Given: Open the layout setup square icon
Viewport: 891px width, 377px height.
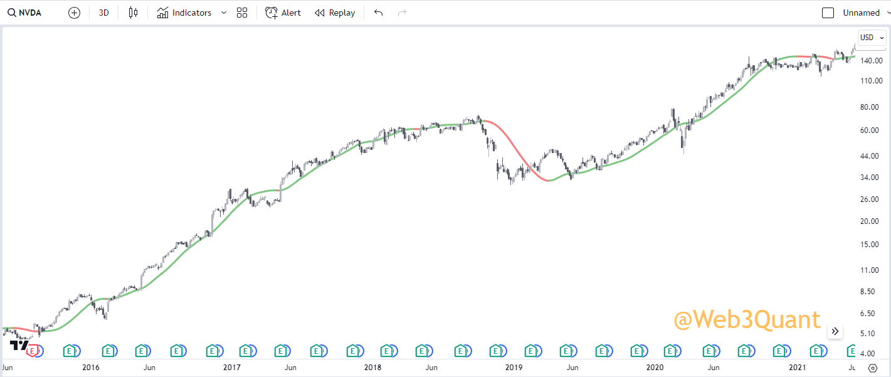Looking at the screenshot, I should click(828, 13).
